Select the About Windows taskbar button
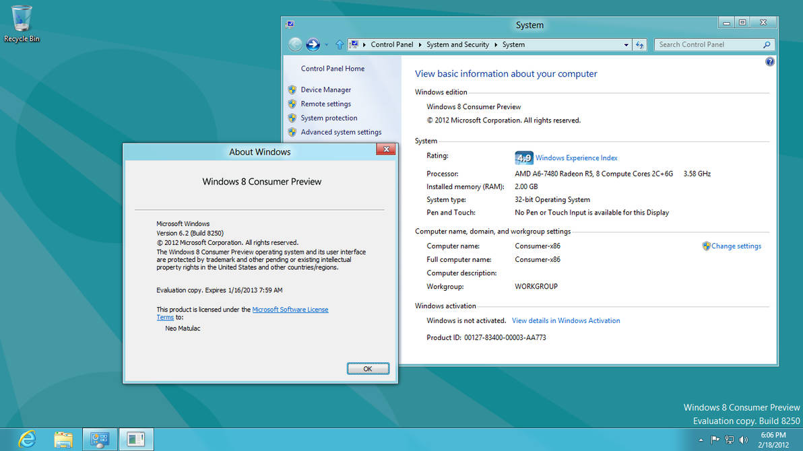 [x=136, y=440]
